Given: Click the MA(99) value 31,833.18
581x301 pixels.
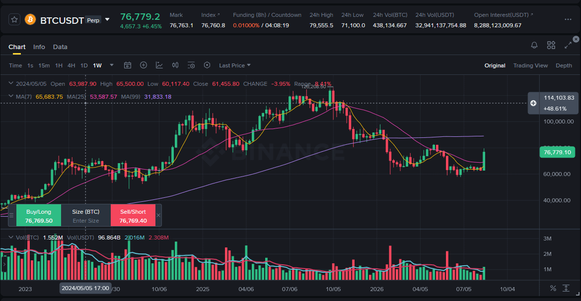Looking at the screenshot, I should pyautogui.click(x=157, y=97).
